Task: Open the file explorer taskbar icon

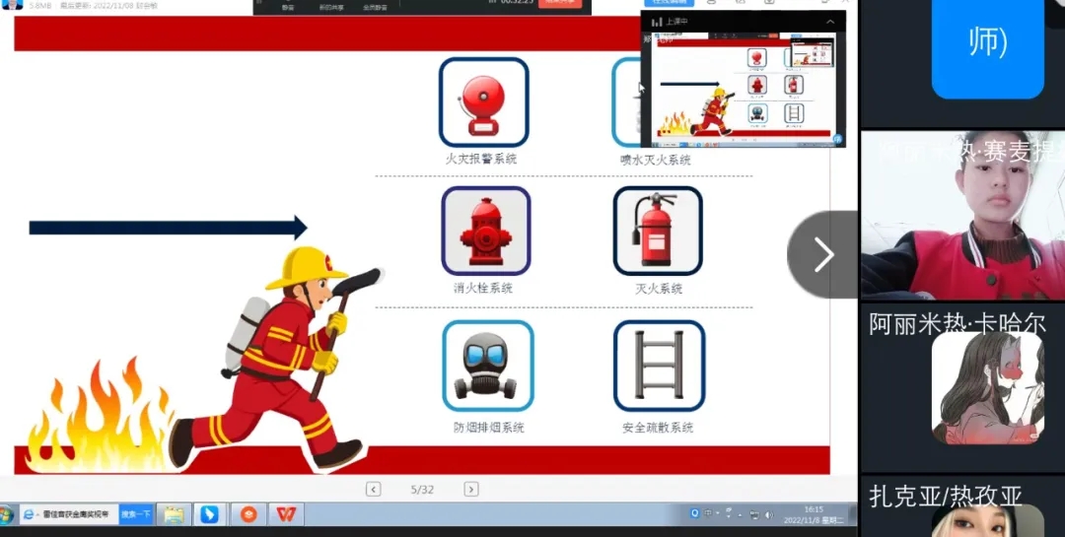Action: [175, 514]
